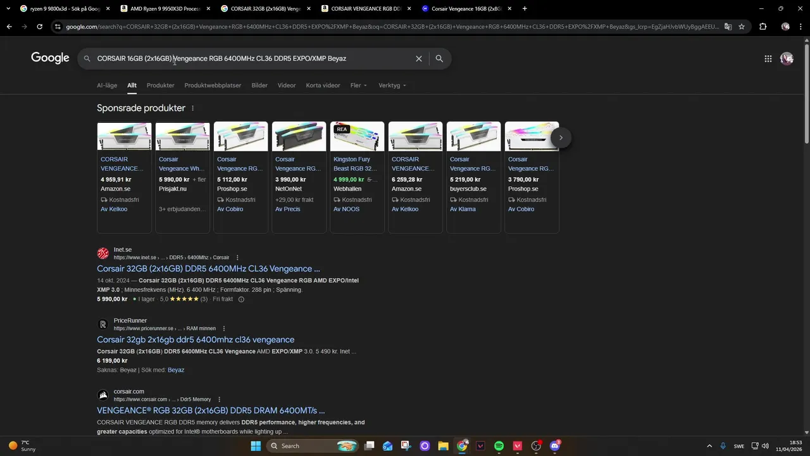Open NetOnNet 3 990,00 kr product link

pos(299,177)
